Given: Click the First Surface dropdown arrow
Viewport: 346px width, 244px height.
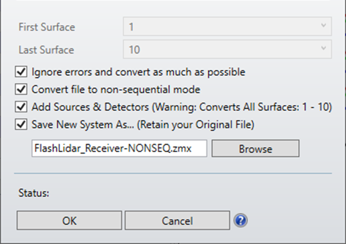Looking at the screenshot, I should point(323,27).
